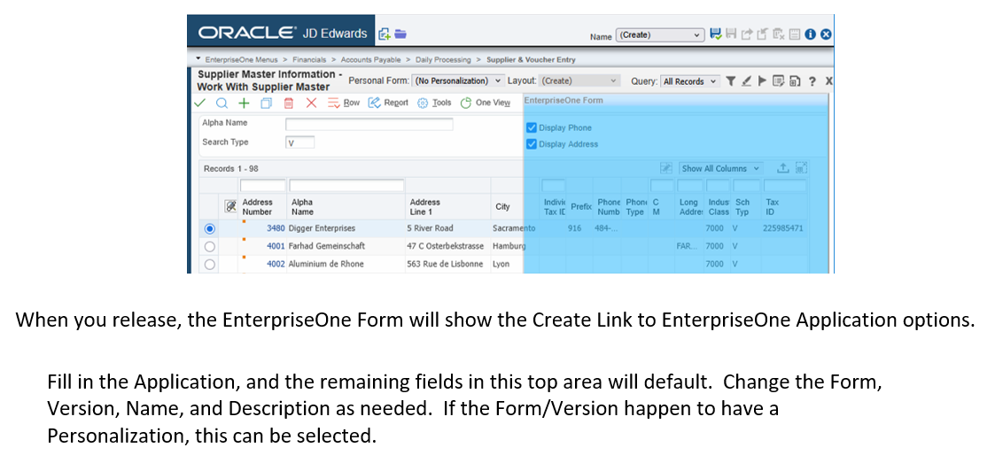Click the green plus Add icon
Screen dimensions: 995x463
(244, 103)
